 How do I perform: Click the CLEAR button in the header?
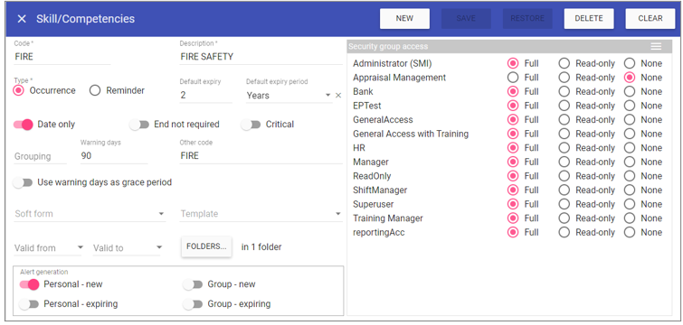click(650, 19)
